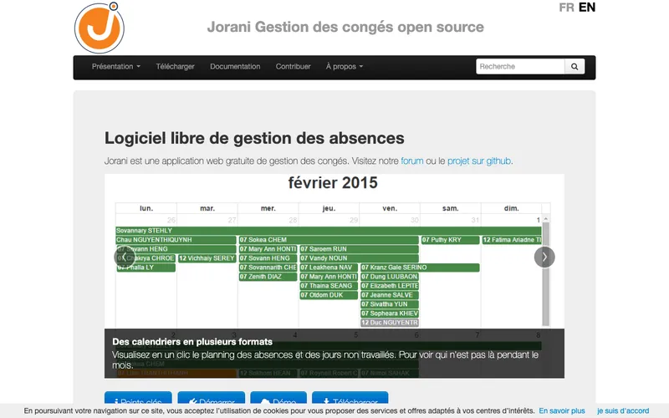669x418 pixels.
Task: Follow the forum link
Action: [412, 161]
